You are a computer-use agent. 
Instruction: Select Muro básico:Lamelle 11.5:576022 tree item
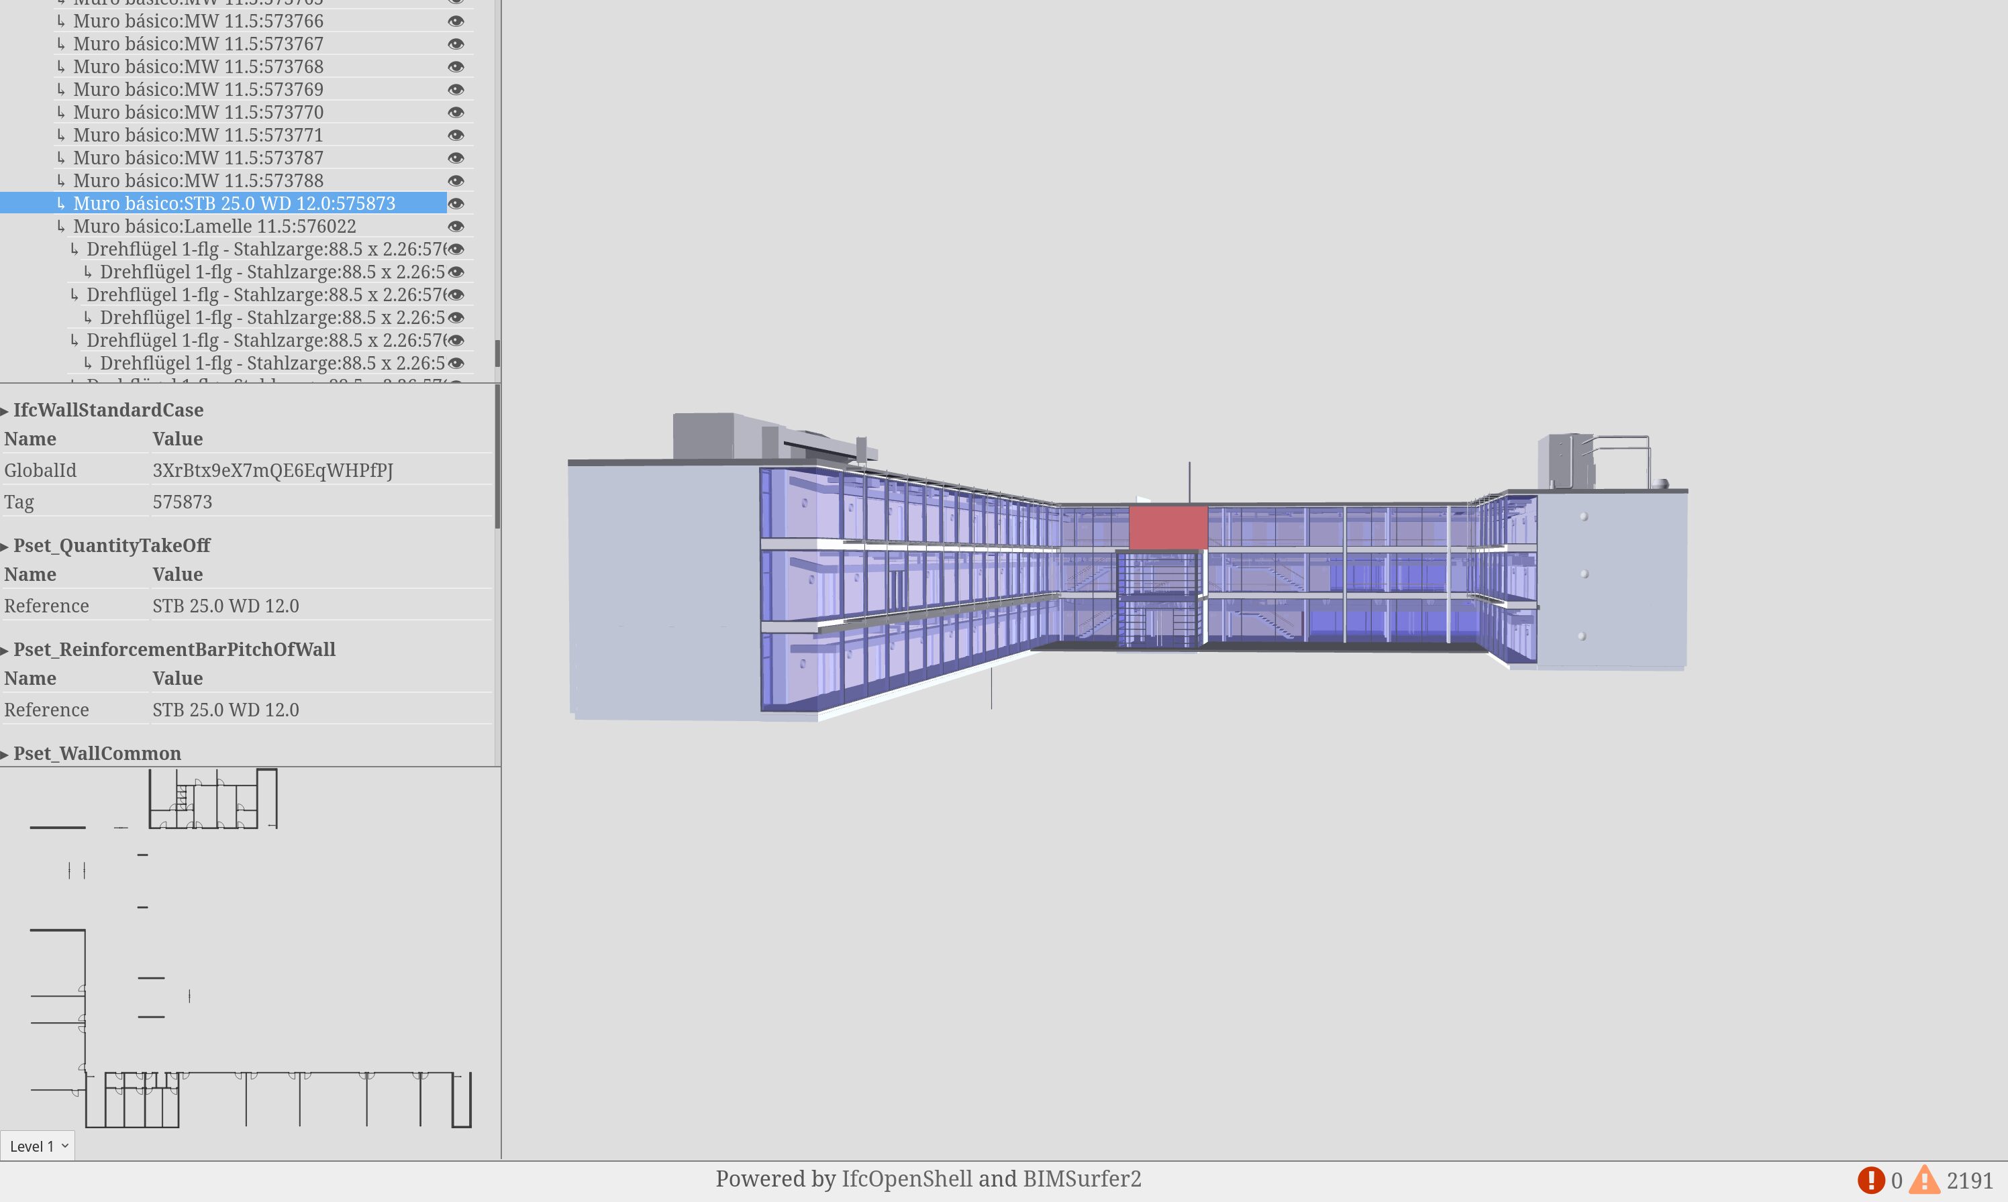point(214,226)
